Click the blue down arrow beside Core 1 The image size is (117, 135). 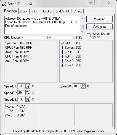(62, 65)
